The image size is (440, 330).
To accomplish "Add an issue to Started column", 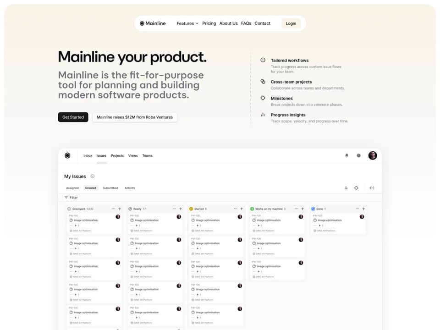I will click(x=242, y=209).
